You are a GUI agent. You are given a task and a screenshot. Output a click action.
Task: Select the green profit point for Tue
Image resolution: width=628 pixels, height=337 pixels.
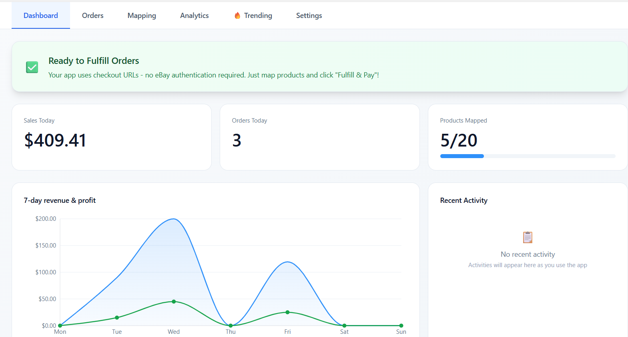pos(117,317)
